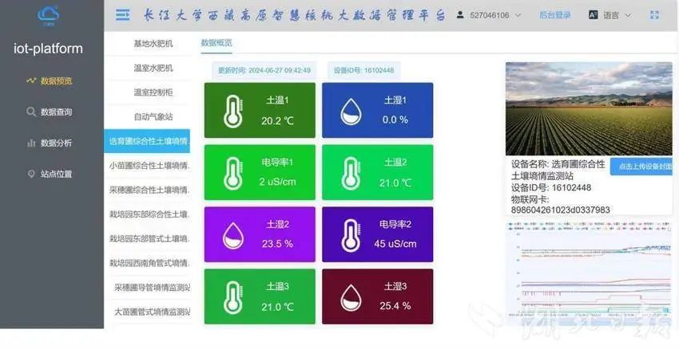Open the 527046106 user account dropdown

click(x=489, y=15)
